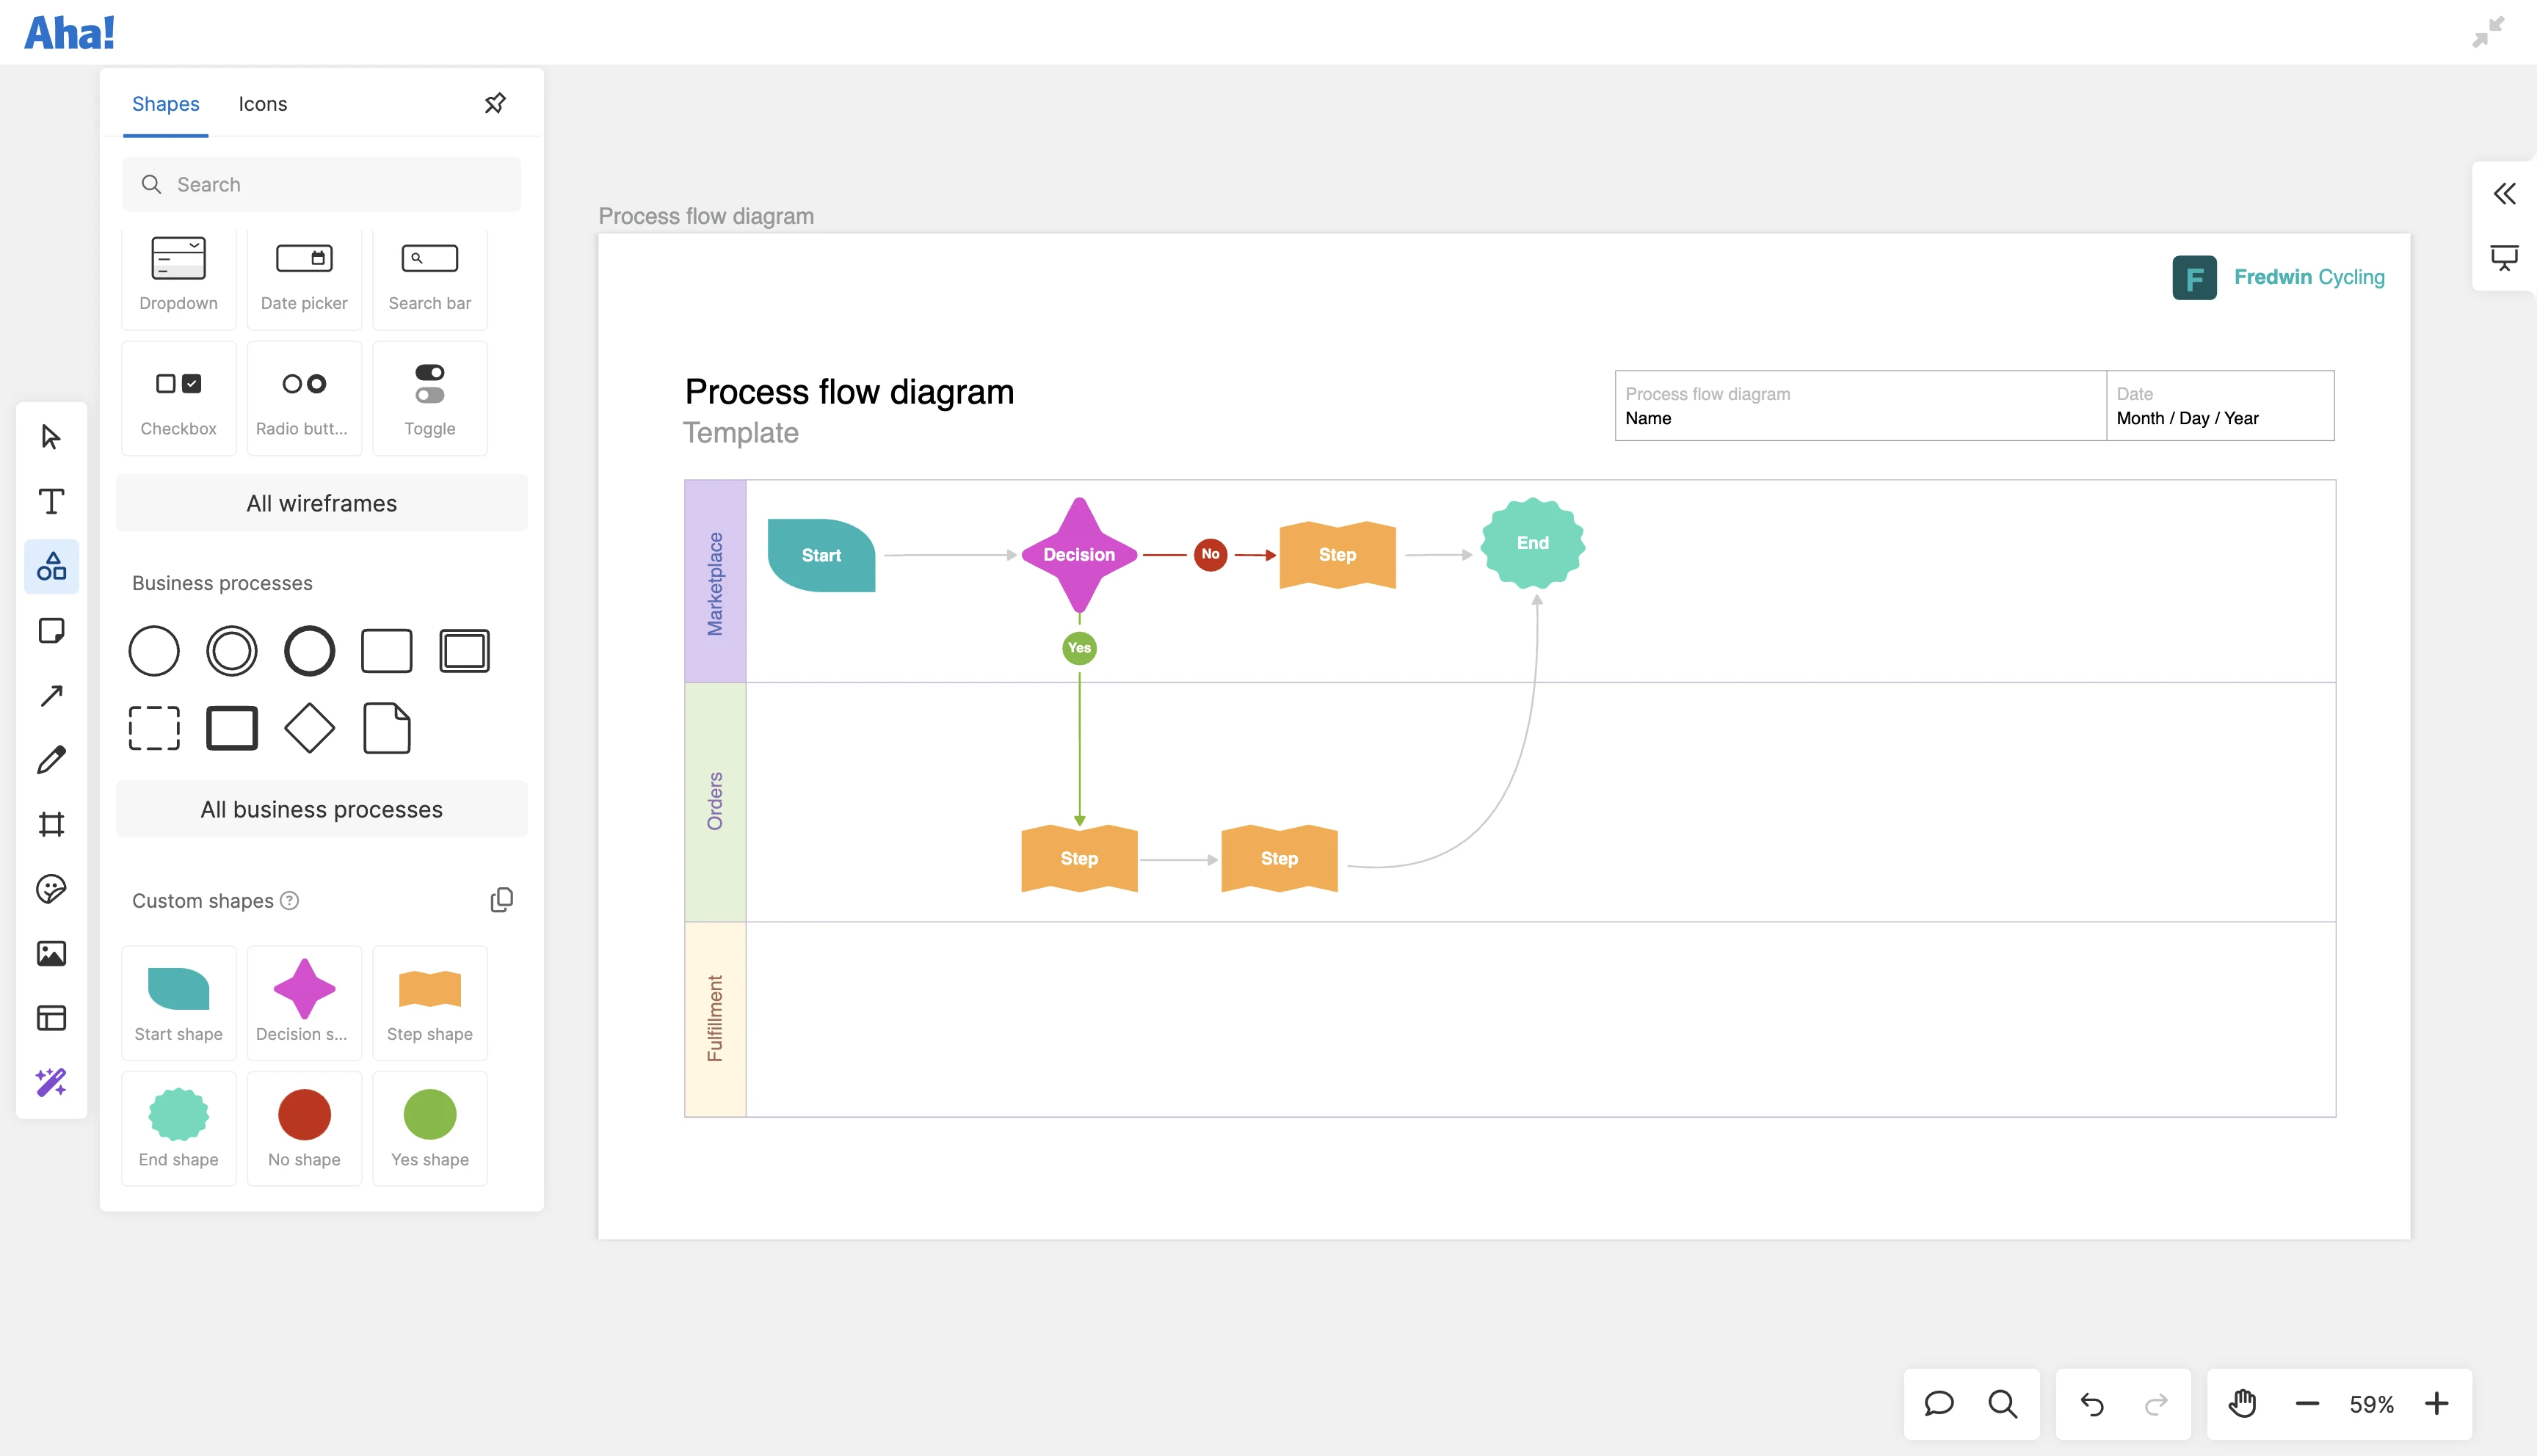Pin the shapes panel open
2537x1456 pixels.
(495, 103)
